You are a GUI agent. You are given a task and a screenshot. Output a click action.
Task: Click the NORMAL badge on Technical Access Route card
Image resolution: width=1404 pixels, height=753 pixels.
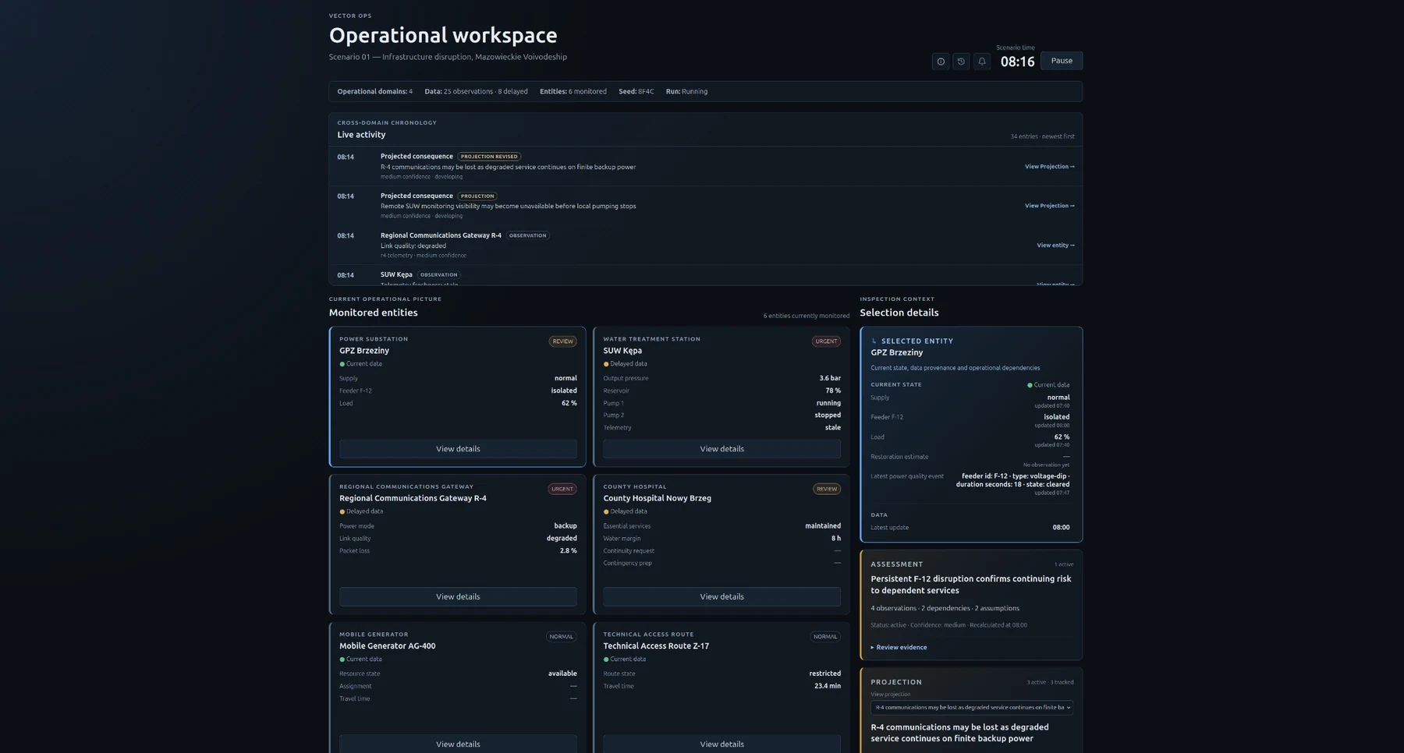pyautogui.click(x=825, y=637)
